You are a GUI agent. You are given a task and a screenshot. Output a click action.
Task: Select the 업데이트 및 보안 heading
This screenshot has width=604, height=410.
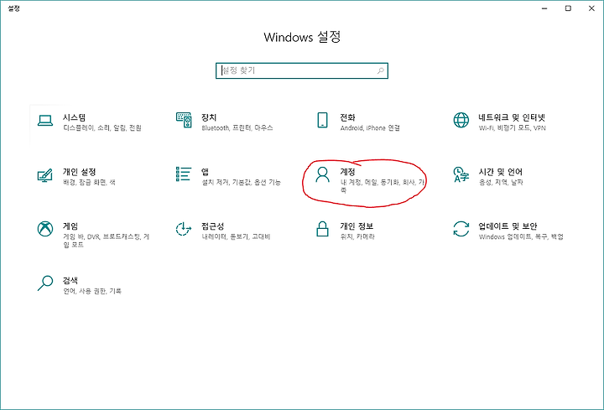coord(508,226)
